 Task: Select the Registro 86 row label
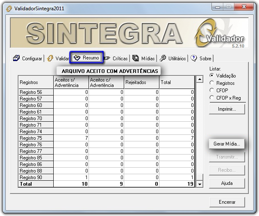36,164
